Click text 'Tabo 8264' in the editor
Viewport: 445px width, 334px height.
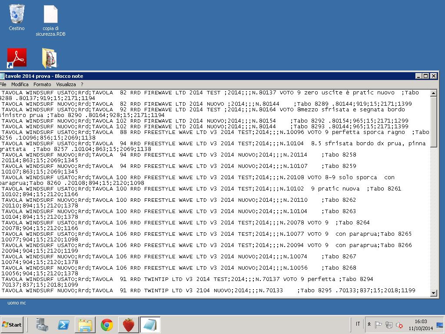pos(355,223)
